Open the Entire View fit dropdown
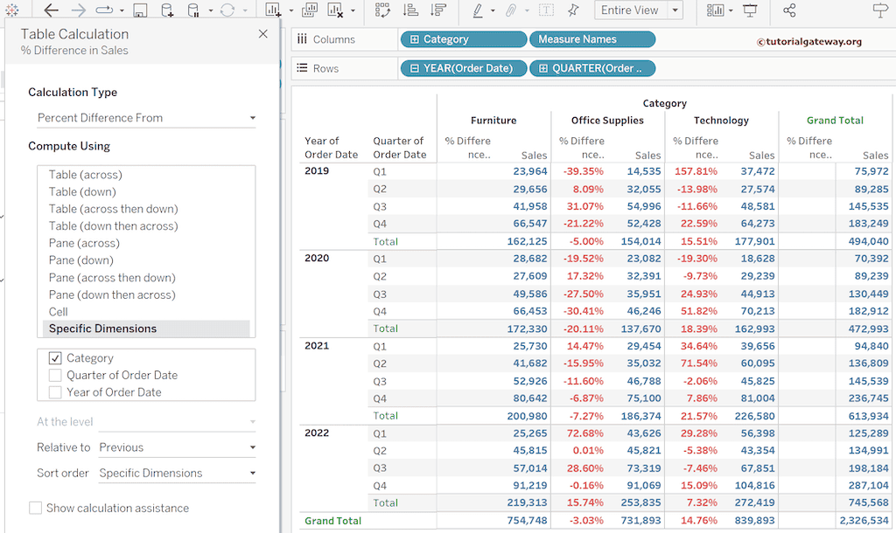 [x=639, y=10]
